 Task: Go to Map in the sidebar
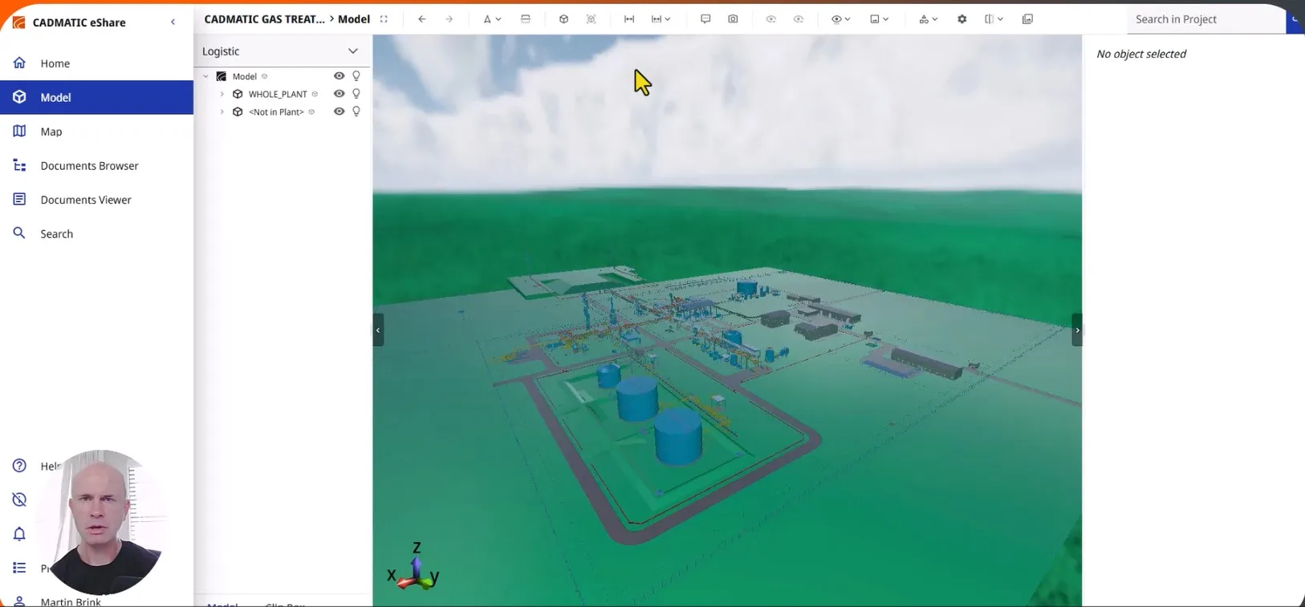51,132
